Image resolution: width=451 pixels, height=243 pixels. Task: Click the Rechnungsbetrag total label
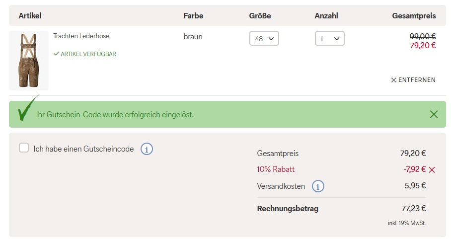(288, 209)
